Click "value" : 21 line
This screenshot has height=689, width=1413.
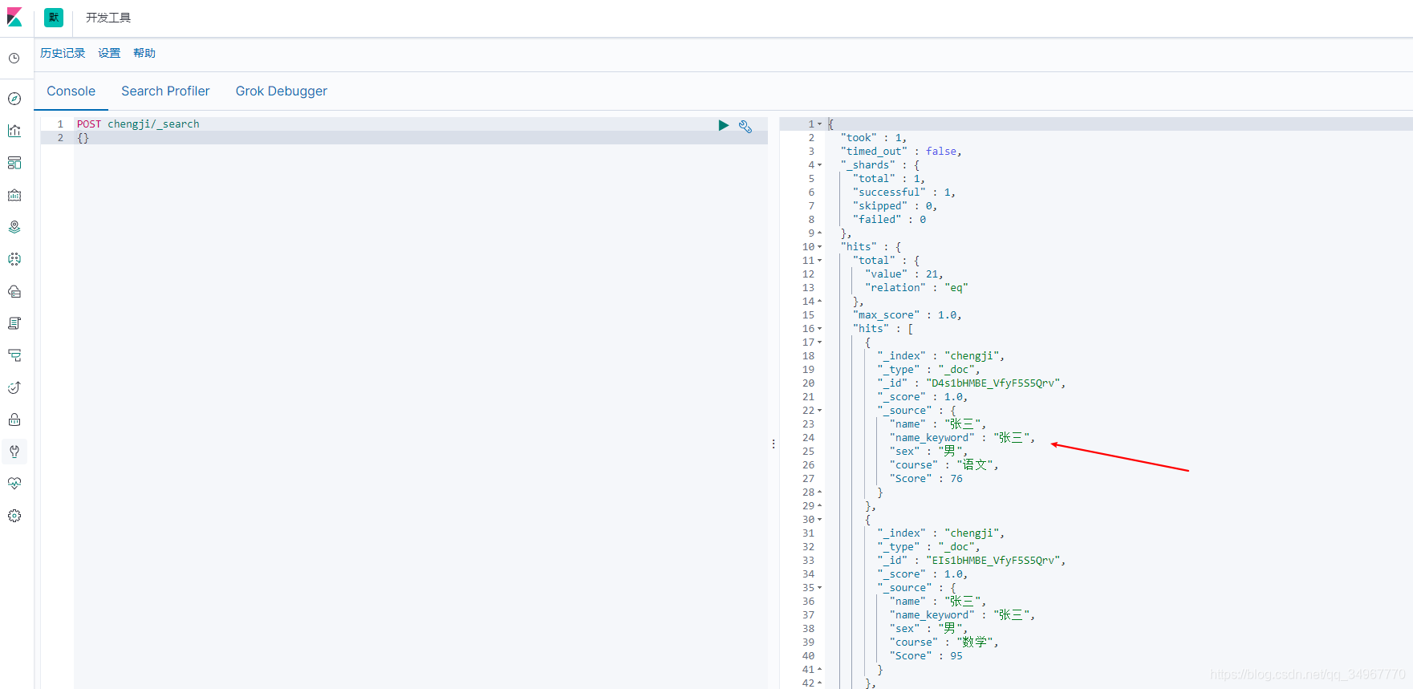pos(904,274)
